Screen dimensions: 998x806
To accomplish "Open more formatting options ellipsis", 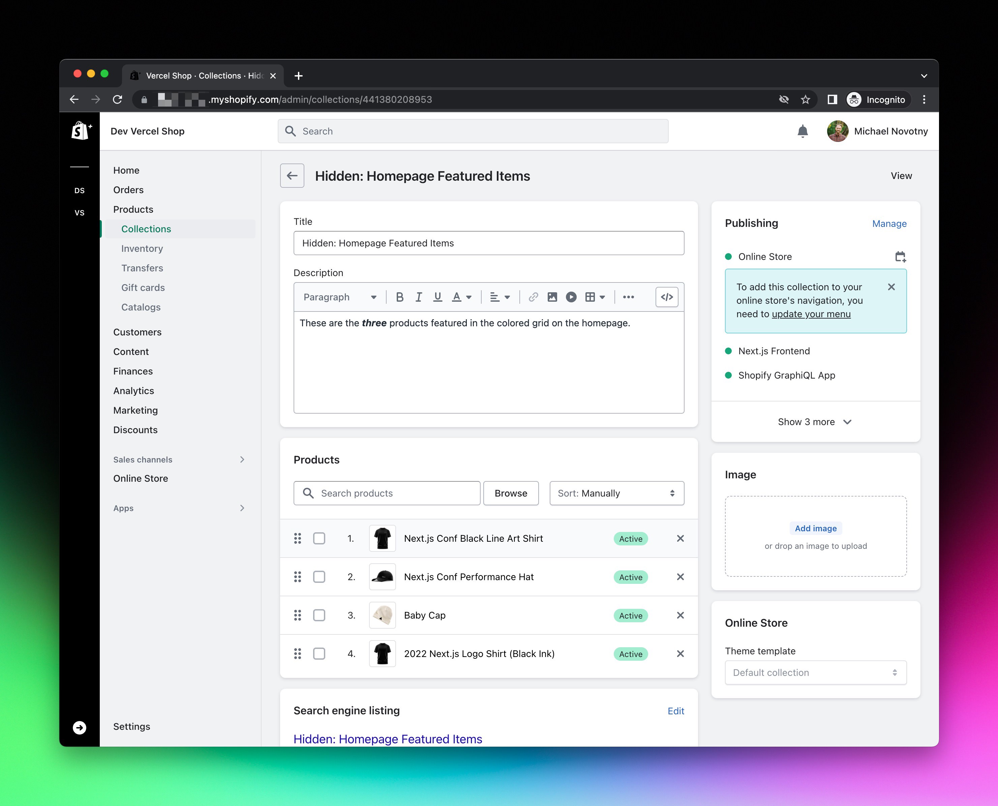I will point(629,297).
